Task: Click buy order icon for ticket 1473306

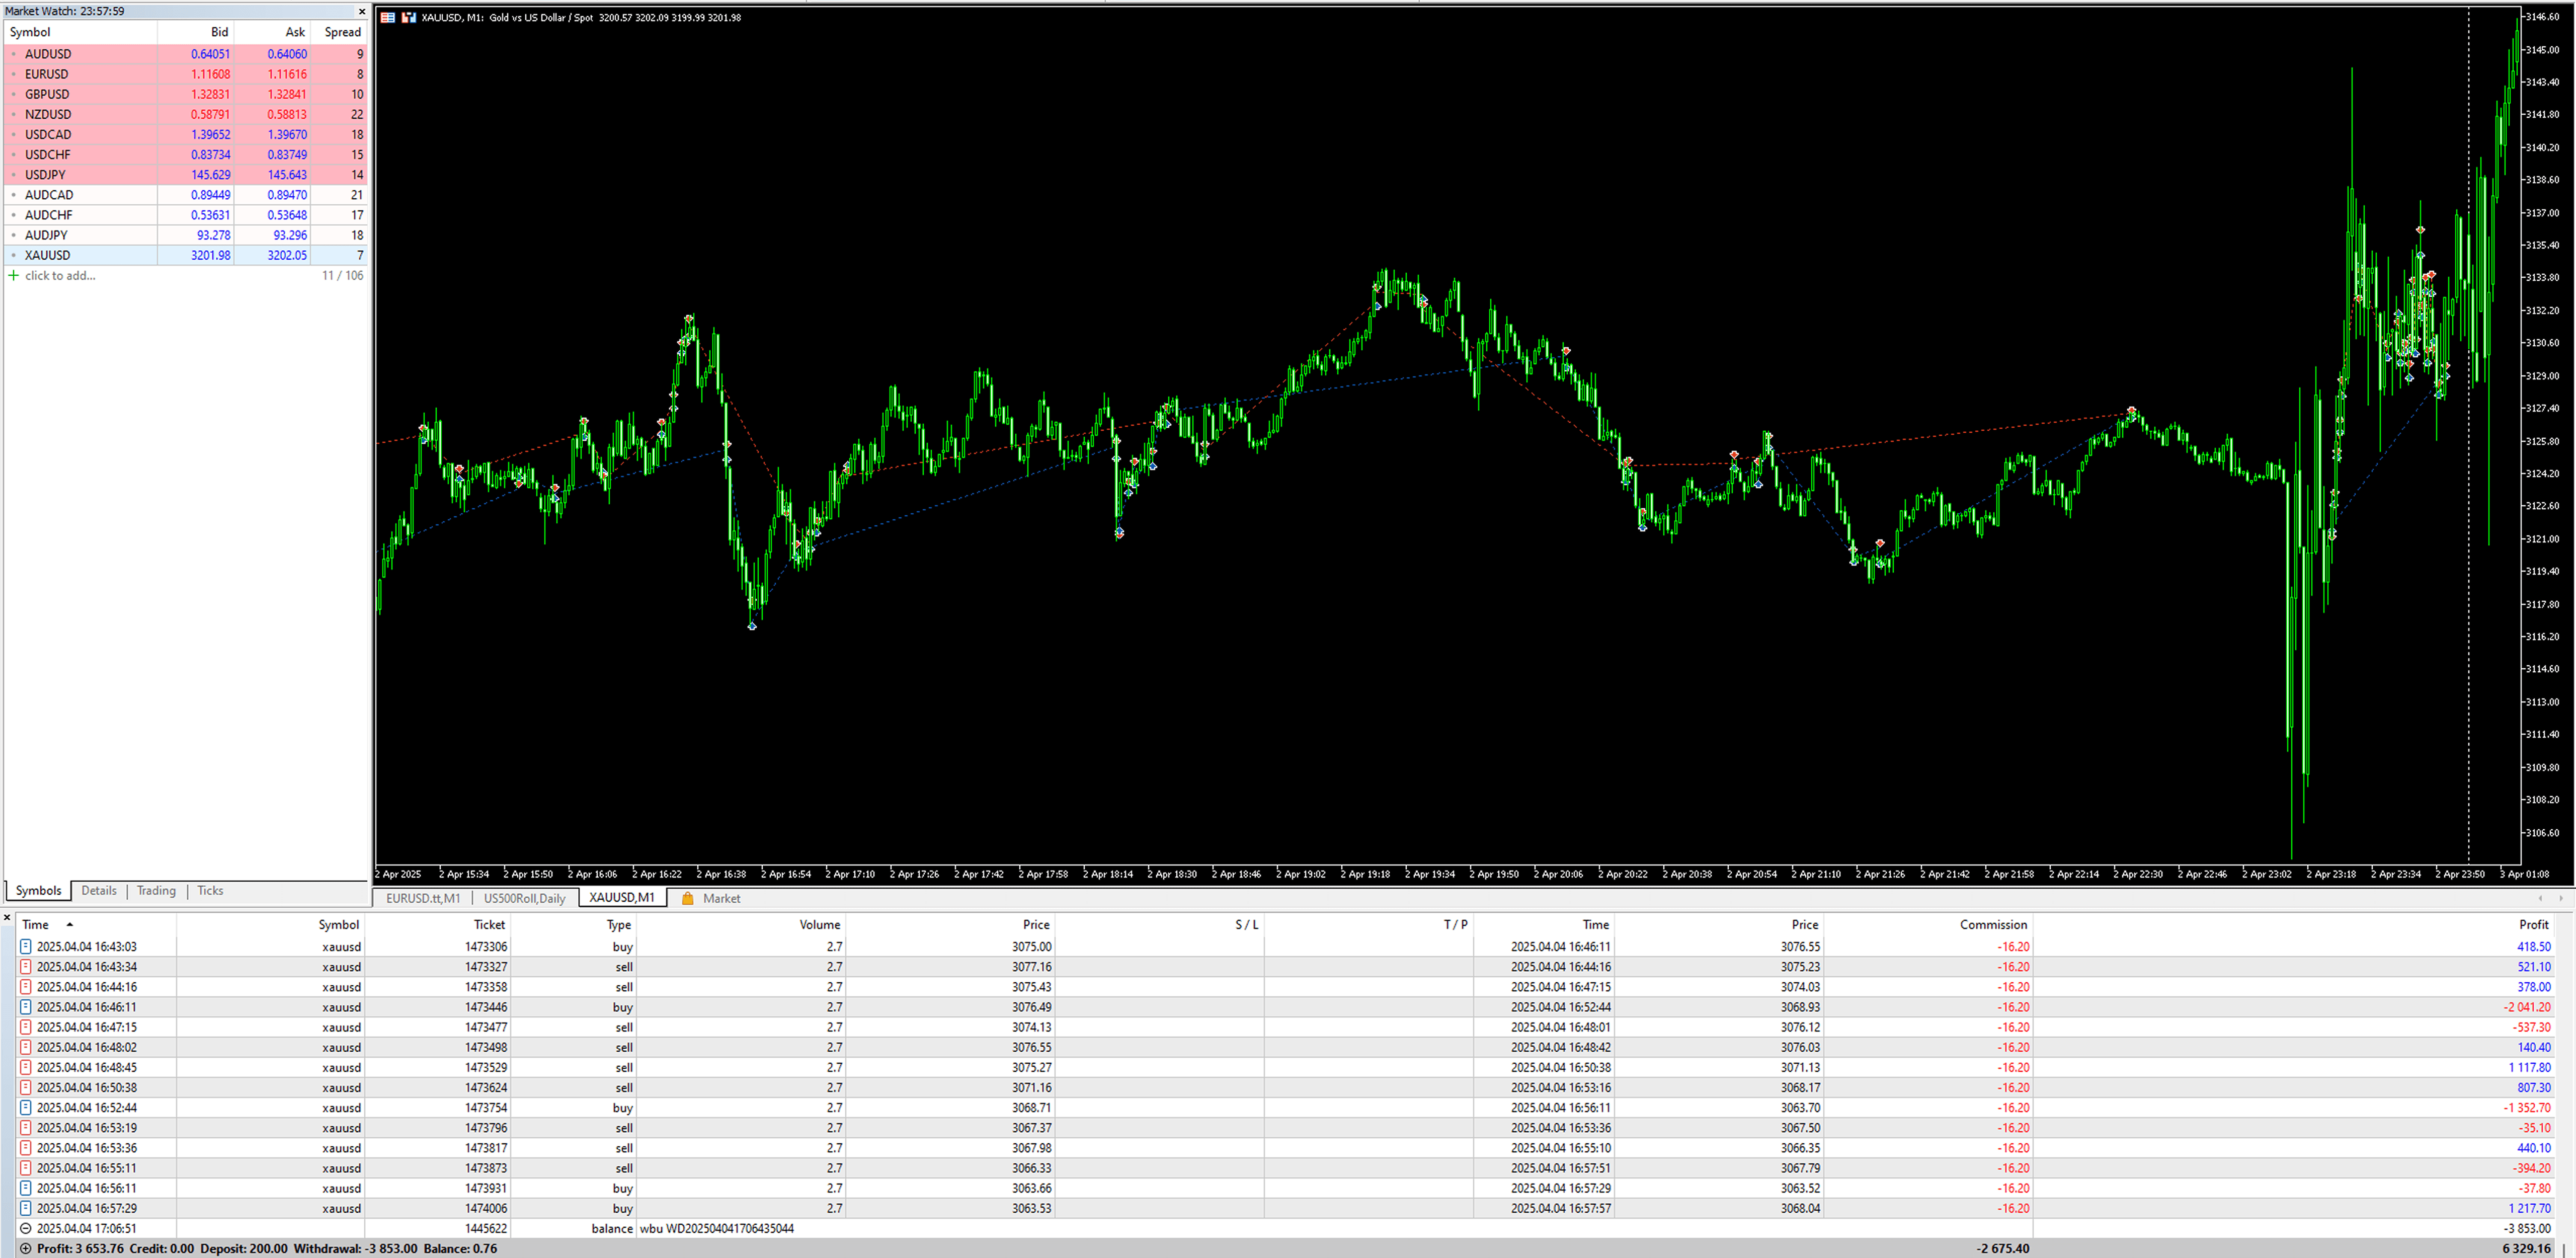Action: (26, 946)
